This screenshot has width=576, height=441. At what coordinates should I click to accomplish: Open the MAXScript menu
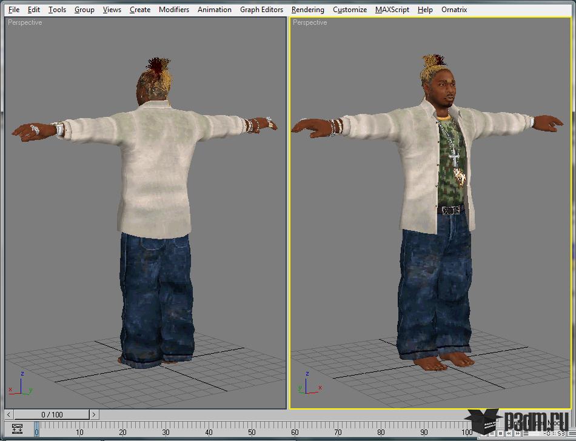pyautogui.click(x=392, y=10)
